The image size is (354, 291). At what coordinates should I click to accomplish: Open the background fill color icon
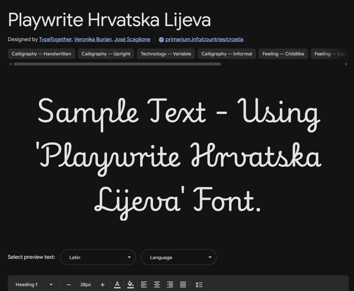tap(131, 285)
